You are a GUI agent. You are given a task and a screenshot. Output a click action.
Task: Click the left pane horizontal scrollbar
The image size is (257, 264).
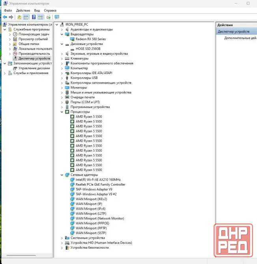(x=21, y=255)
